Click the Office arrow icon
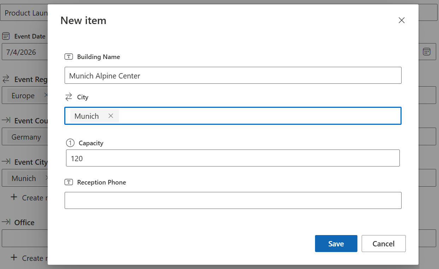The image size is (439, 269). [x=6, y=222]
